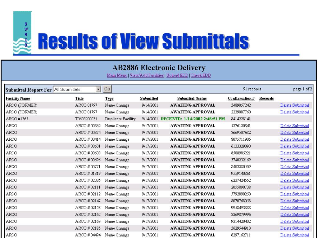318x238 pixels.
Task: Click confirmation number 5276120841
Action: [x=241, y=126]
